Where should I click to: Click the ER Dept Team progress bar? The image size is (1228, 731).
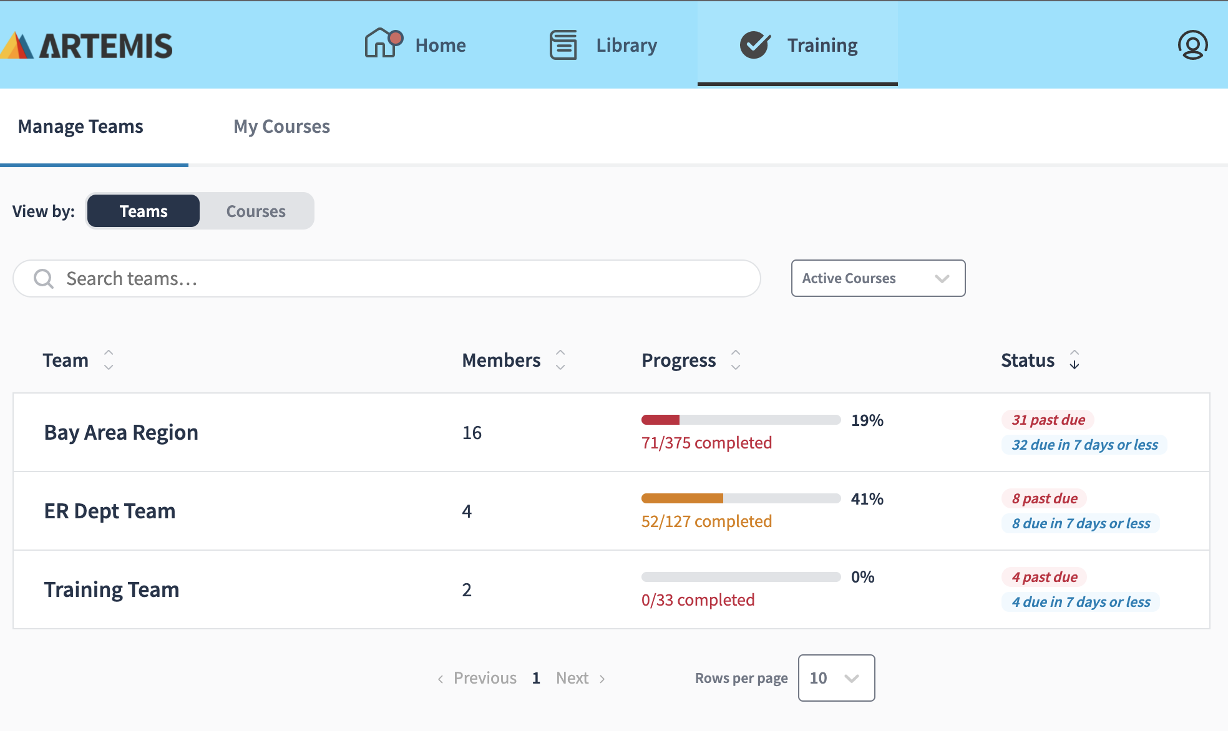(x=741, y=498)
